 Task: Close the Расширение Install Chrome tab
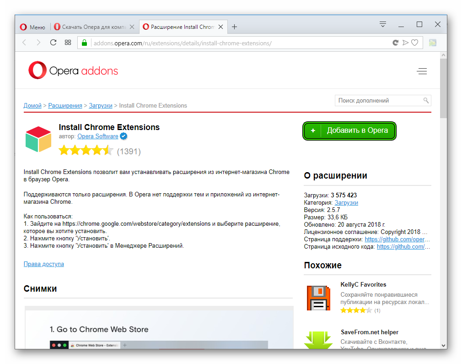220,27
